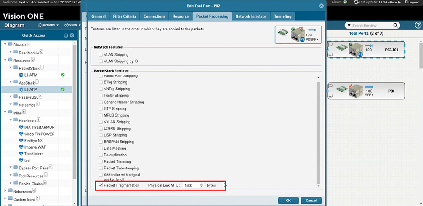Expand the Netservices tree node
The height and width of the screenshot is (206, 423).
5,190
